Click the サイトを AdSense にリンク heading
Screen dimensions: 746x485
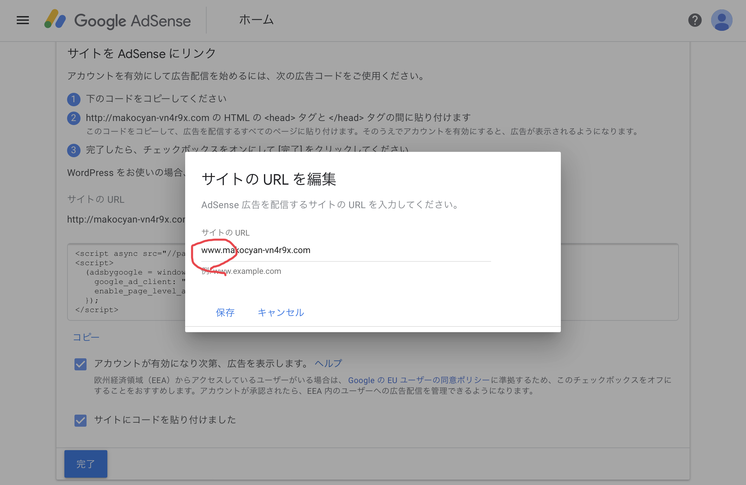(142, 54)
